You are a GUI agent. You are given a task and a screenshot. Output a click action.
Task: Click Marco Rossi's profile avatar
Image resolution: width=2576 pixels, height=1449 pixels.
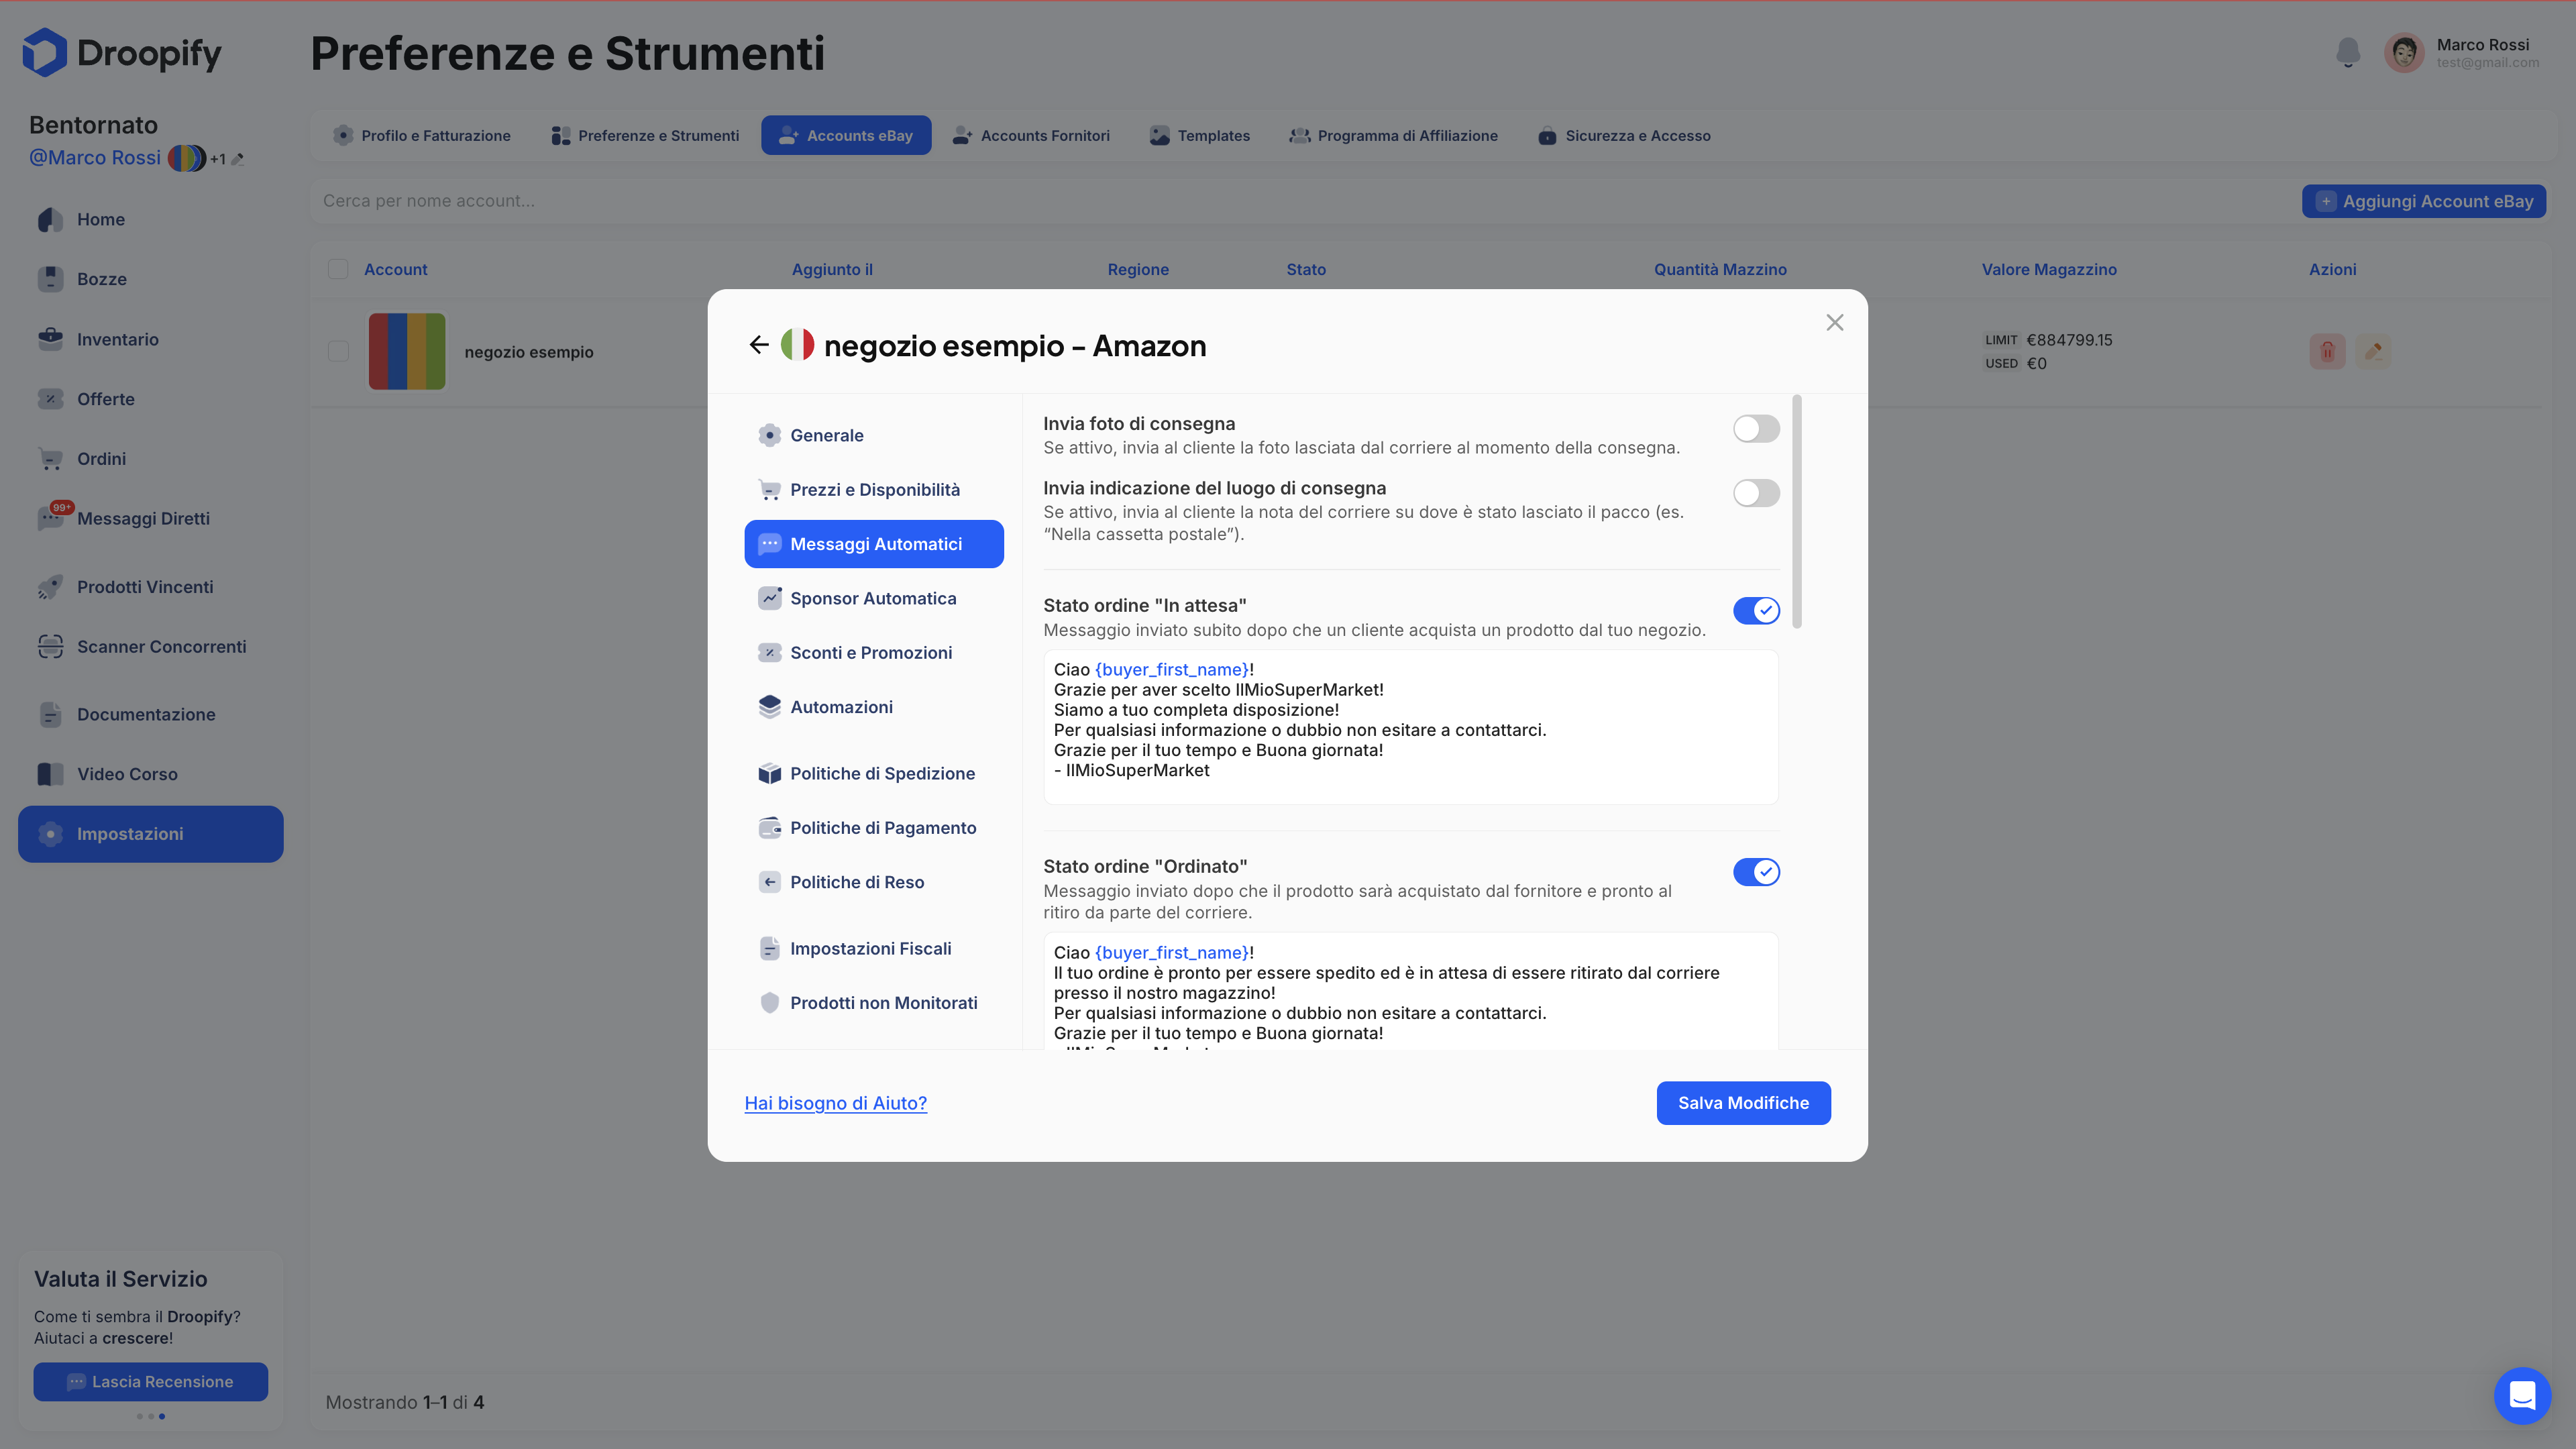tap(2404, 52)
